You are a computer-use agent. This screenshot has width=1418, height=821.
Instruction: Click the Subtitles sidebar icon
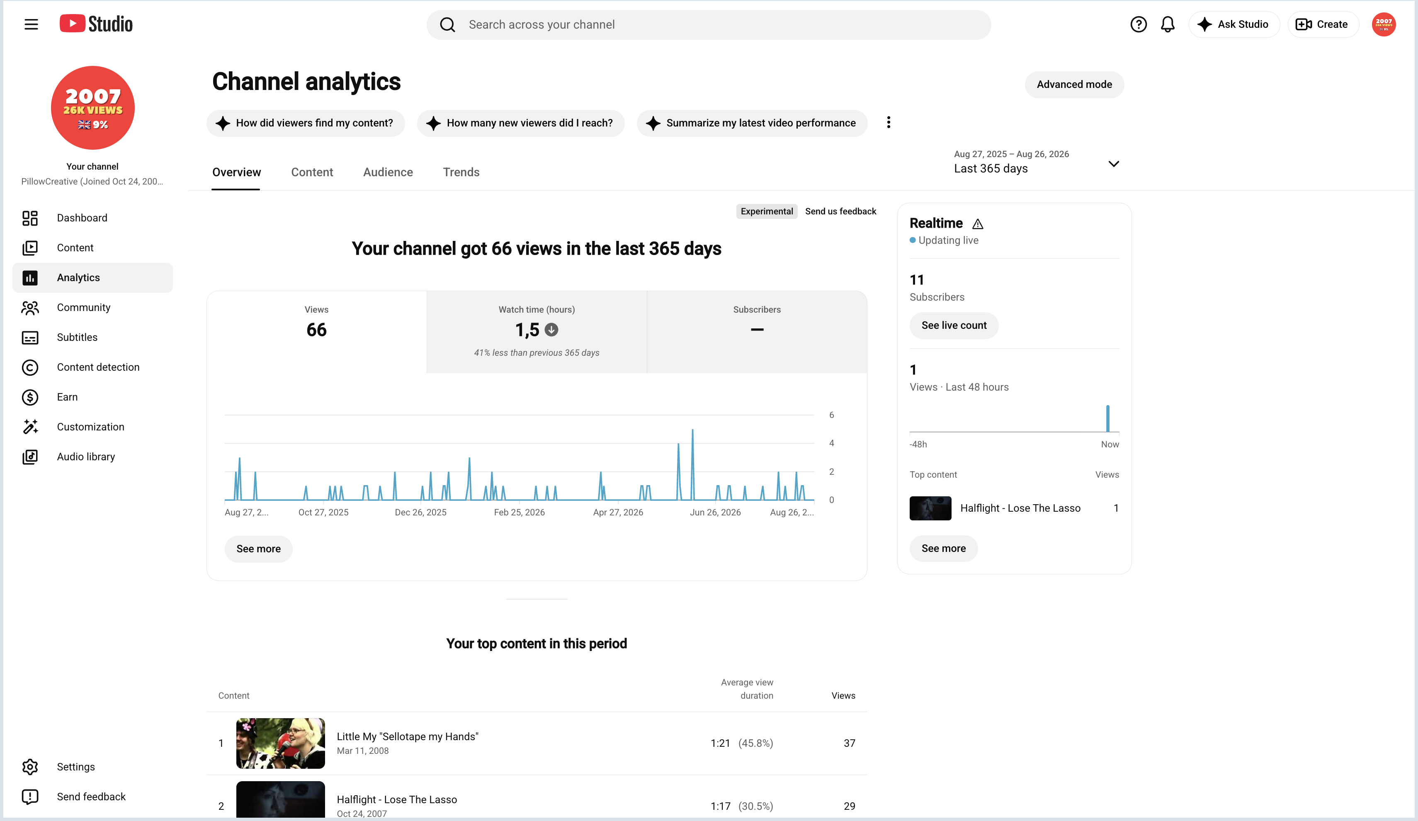point(30,337)
